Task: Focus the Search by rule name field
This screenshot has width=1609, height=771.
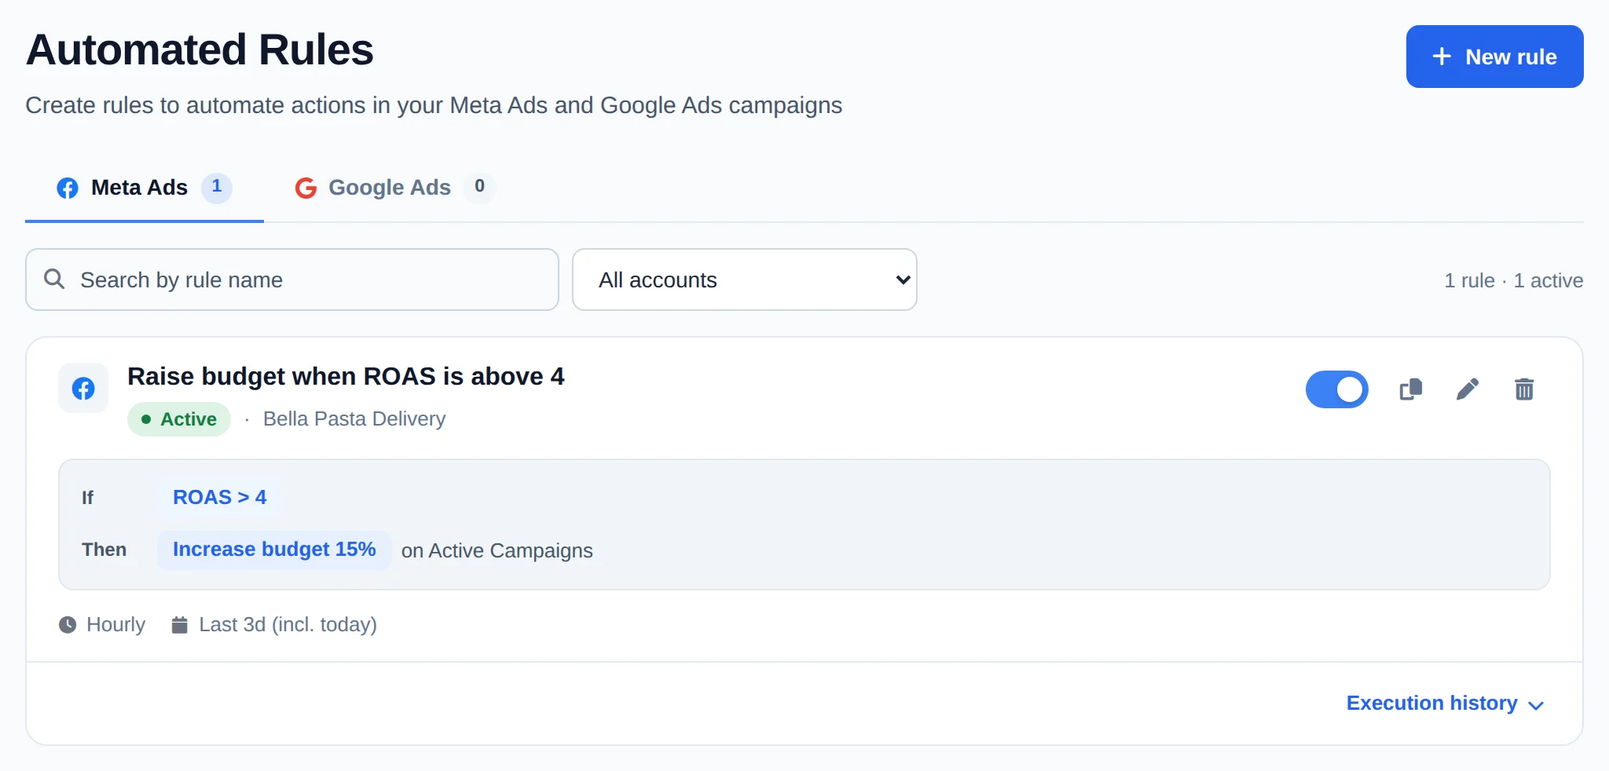Action: pyautogui.click(x=292, y=280)
